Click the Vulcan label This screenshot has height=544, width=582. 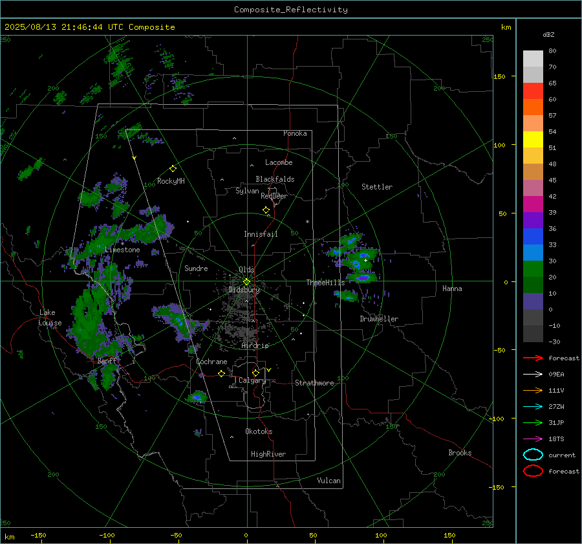pos(329,481)
